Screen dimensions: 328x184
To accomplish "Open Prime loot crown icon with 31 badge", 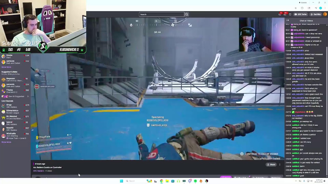I will 280,14.
